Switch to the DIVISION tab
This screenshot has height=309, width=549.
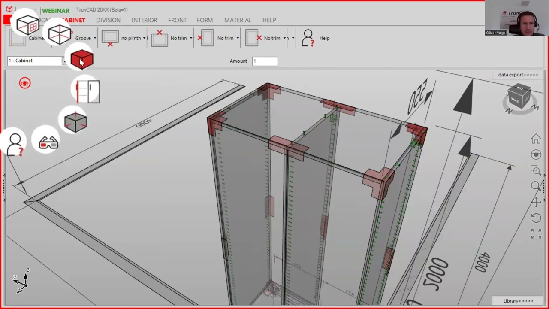click(x=108, y=20)
